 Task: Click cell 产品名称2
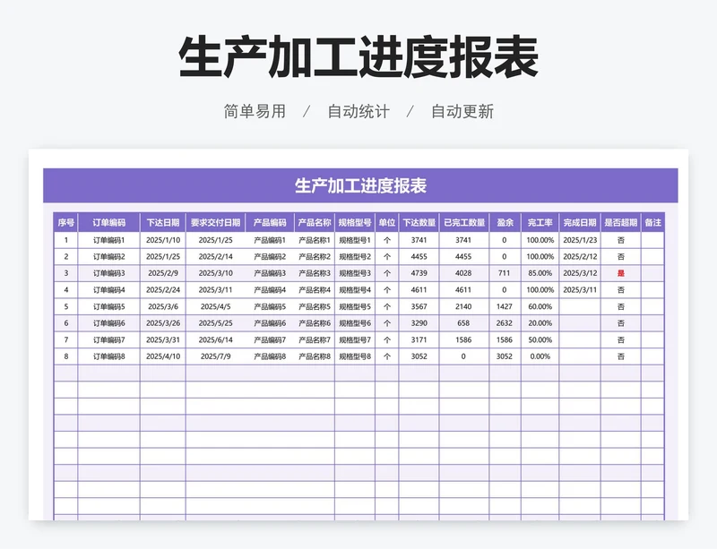point(315,256)
